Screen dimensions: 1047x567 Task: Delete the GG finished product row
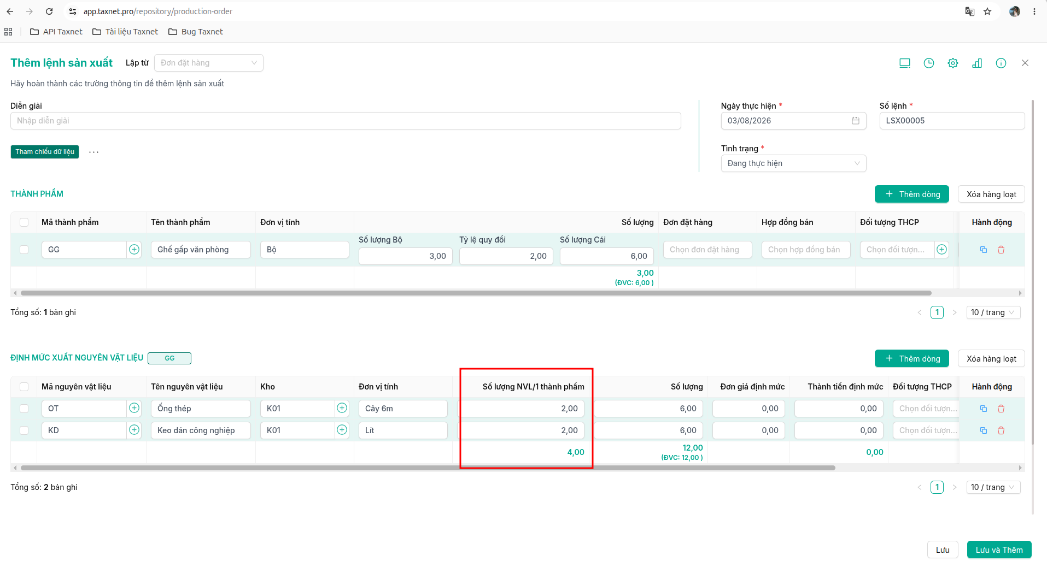[x=1001, y=250]
